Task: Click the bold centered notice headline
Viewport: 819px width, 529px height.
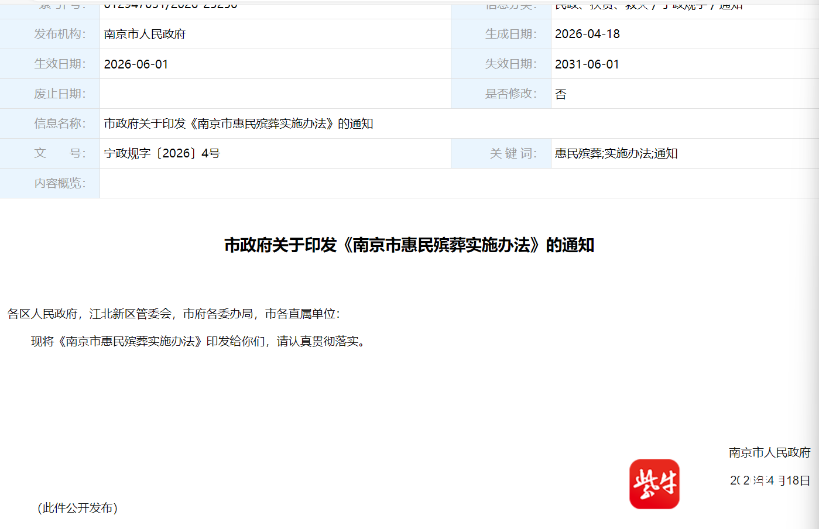Action: coord(409,245)
